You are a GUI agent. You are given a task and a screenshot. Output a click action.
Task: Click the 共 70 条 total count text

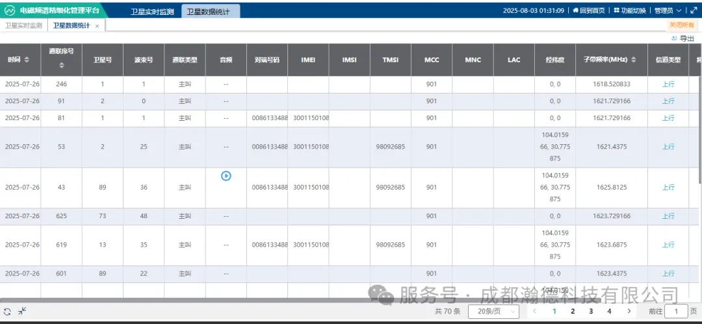coord(447,311)
